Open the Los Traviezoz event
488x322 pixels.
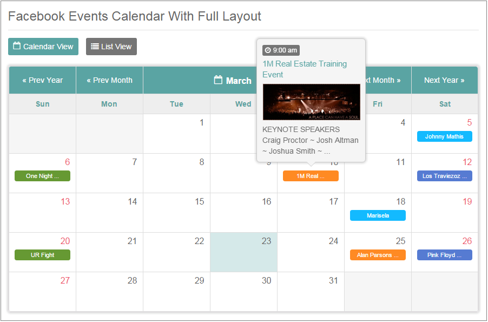[x=444, y=176]
